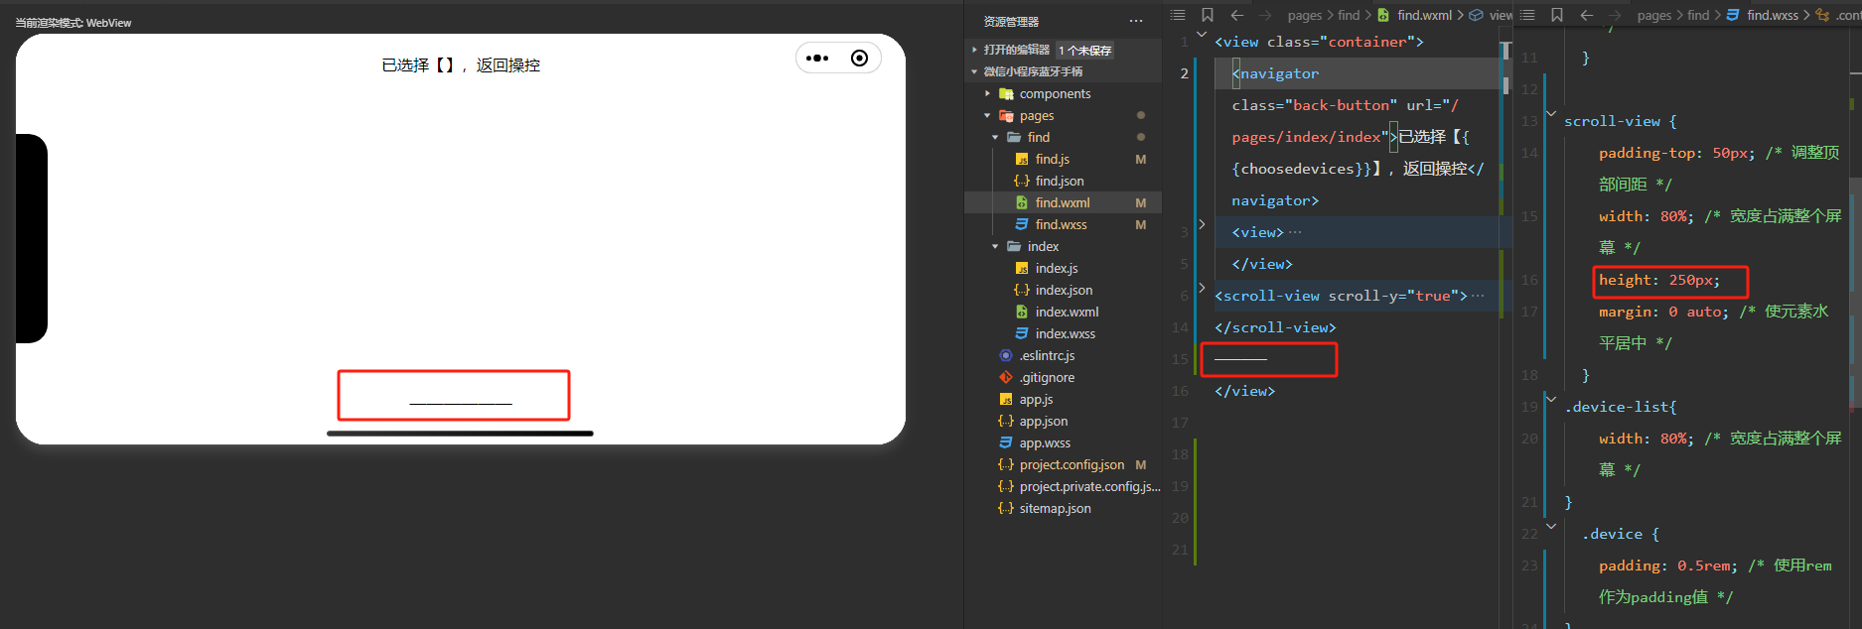Image resolution: width=1862 pixels, height=629 pixels.
Task: Open find.wxss in the file tree
Action: click(1061, 225)
